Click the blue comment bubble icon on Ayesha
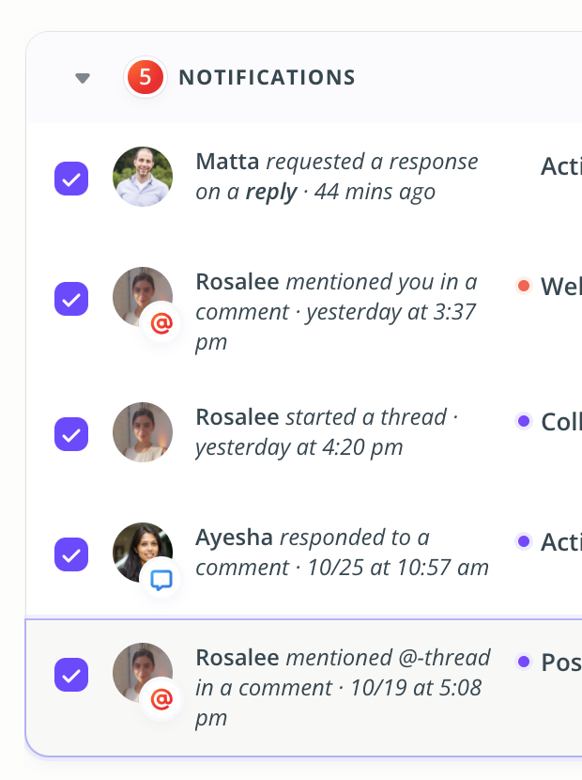The image size is (582, 780). [x=161, y=580]
